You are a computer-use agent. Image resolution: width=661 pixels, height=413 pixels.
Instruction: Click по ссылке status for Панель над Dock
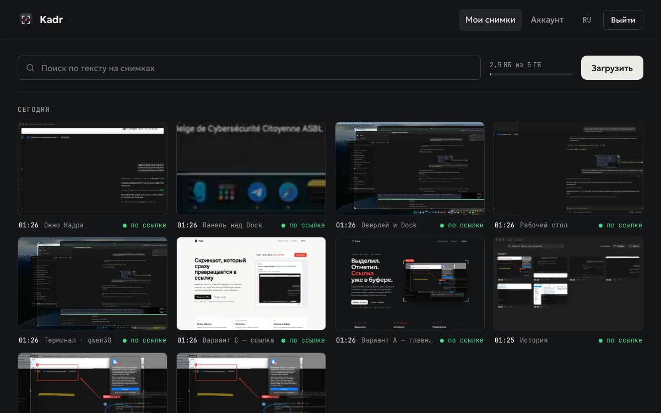[x=303, y=225]
